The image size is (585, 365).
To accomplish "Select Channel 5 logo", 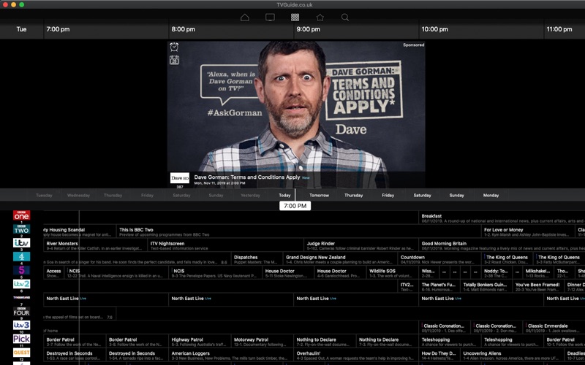I will (22, 270).
